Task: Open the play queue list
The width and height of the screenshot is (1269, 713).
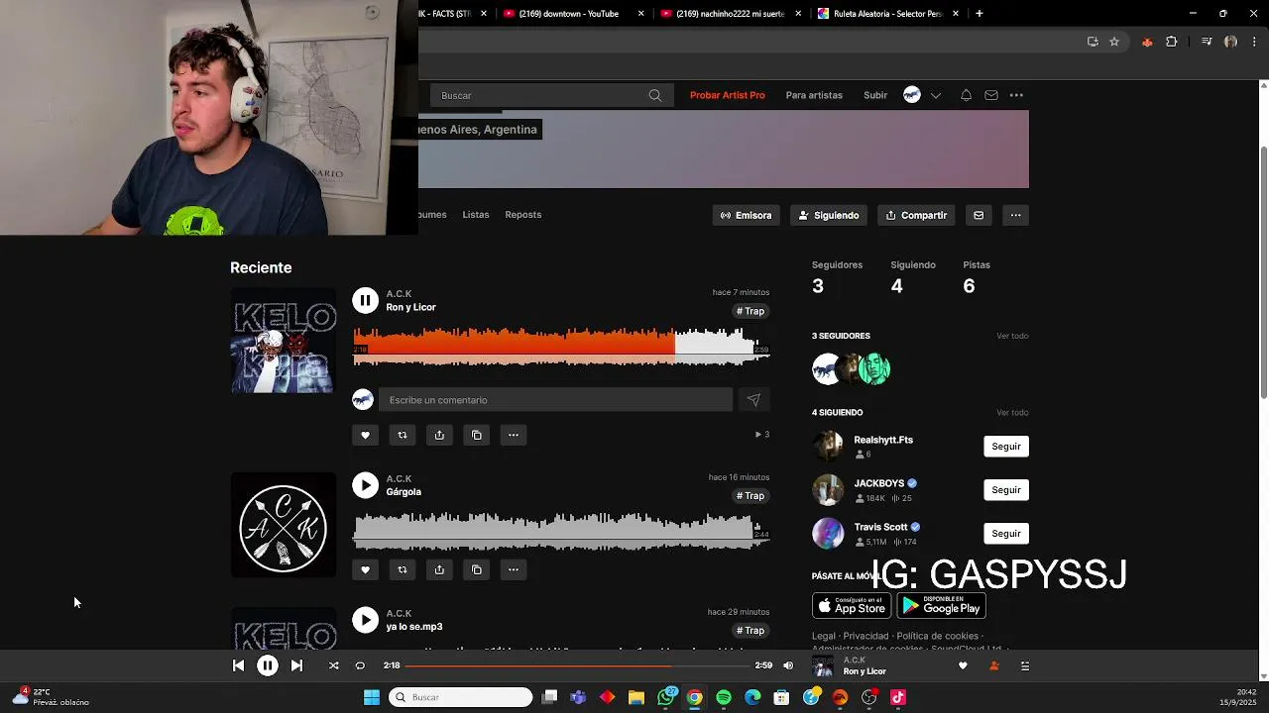Action: click(x=1025, y=665)
